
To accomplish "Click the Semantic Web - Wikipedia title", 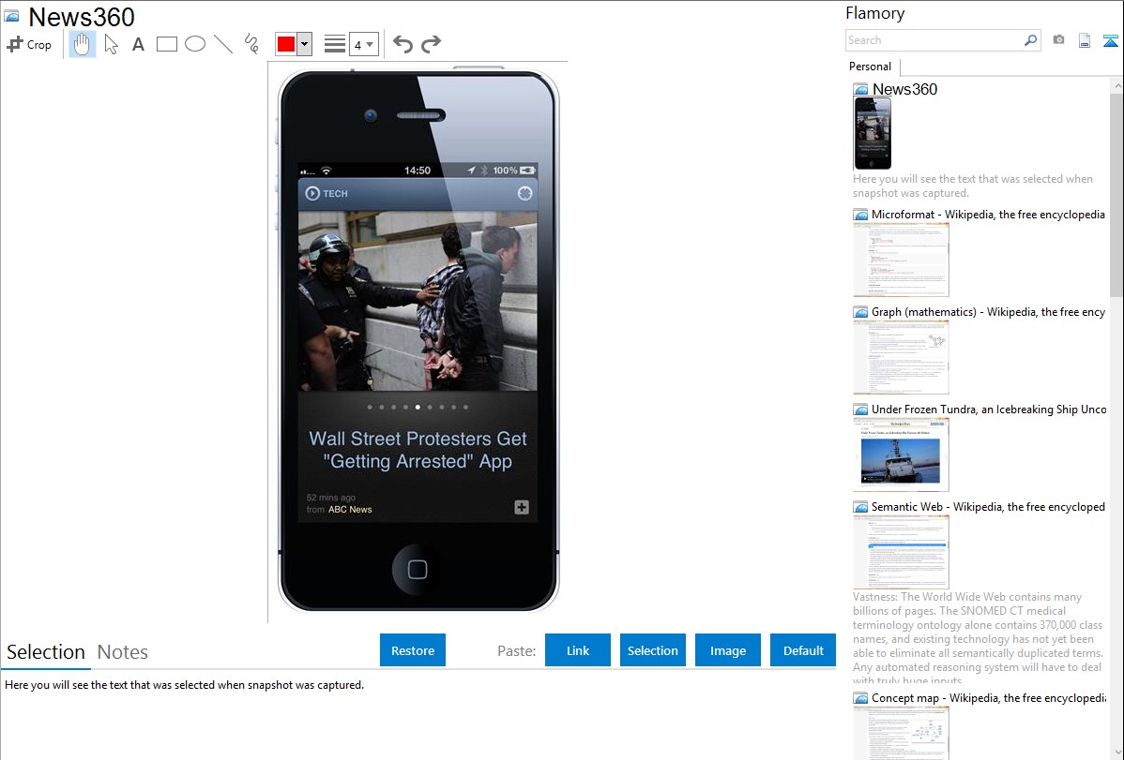I will [x=988, y=506].
